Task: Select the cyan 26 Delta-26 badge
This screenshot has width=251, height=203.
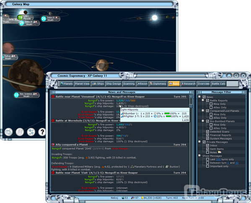Action: (22, 23)
